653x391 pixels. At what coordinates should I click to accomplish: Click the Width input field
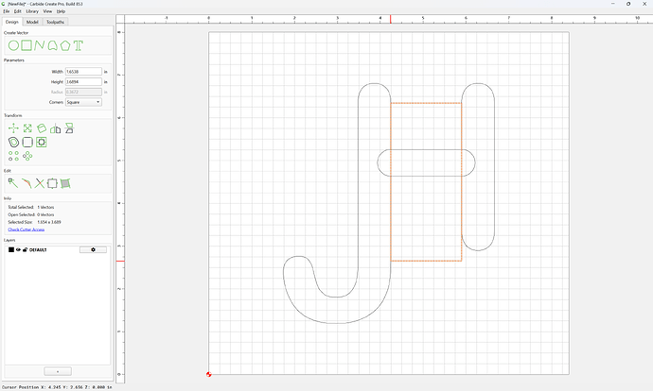83,72
